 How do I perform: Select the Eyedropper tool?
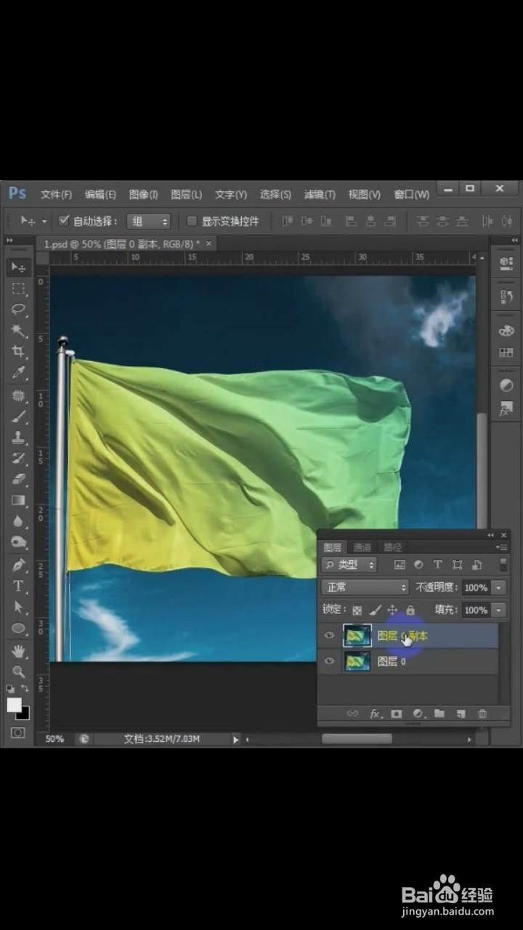click(18, 373)
